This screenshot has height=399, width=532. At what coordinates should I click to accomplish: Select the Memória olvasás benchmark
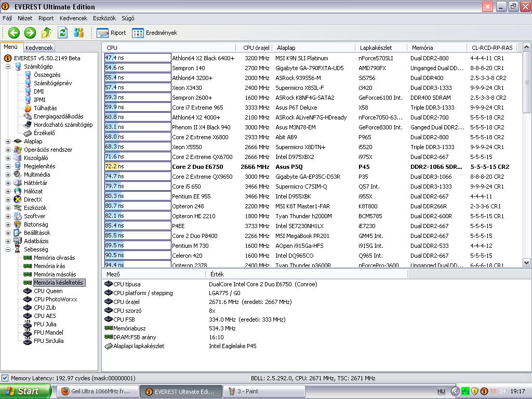click(x=54, y=258)
